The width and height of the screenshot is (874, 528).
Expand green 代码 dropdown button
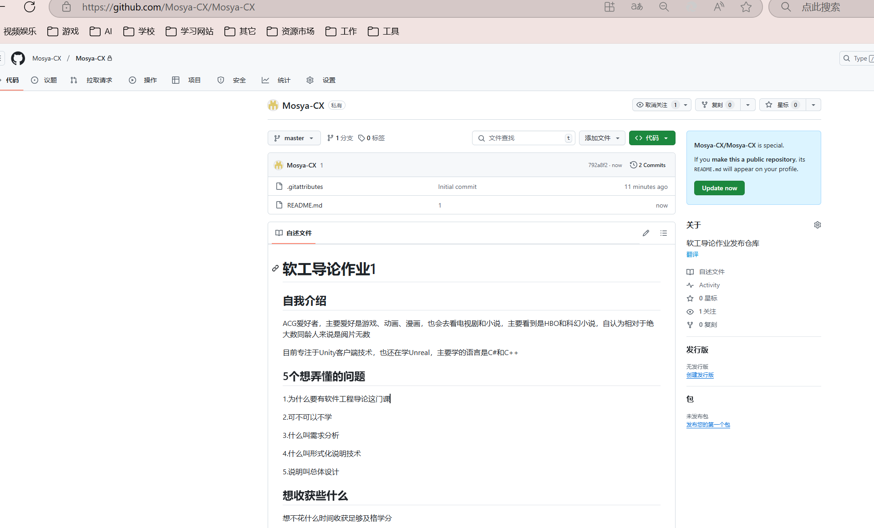652,138
